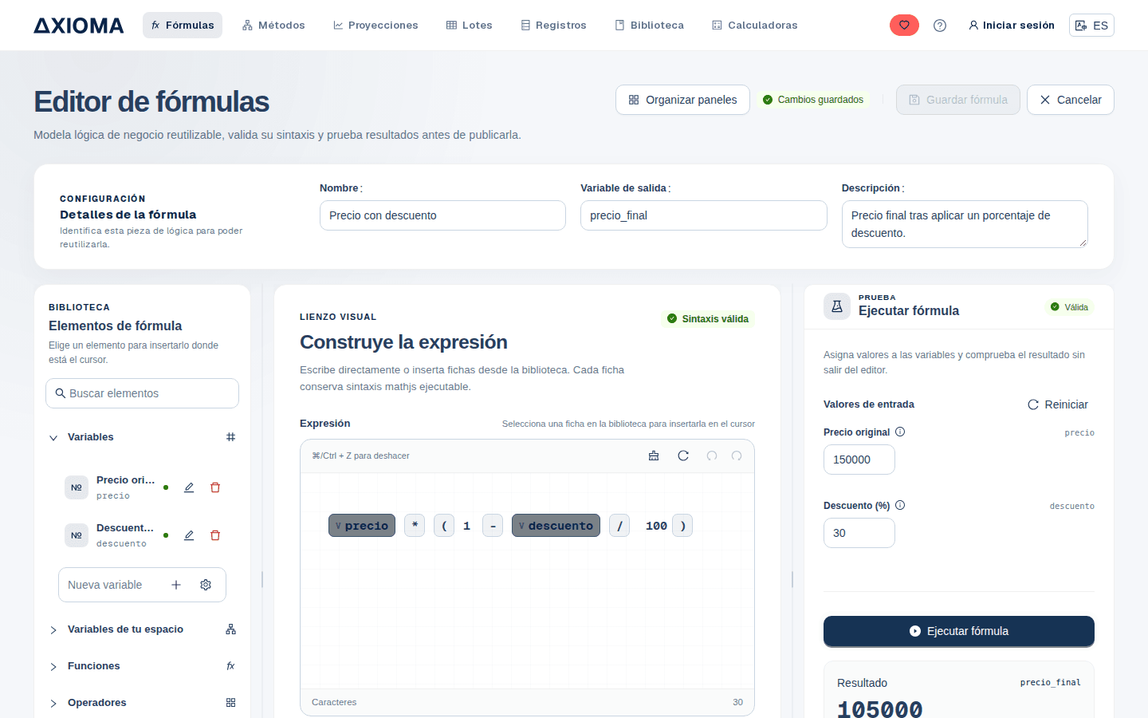Show info tooltip for Descuento (%)

click(900, 505)
